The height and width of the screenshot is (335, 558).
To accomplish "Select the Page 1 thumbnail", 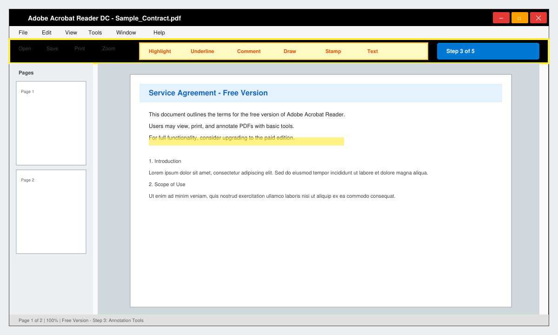I will 51,123.
